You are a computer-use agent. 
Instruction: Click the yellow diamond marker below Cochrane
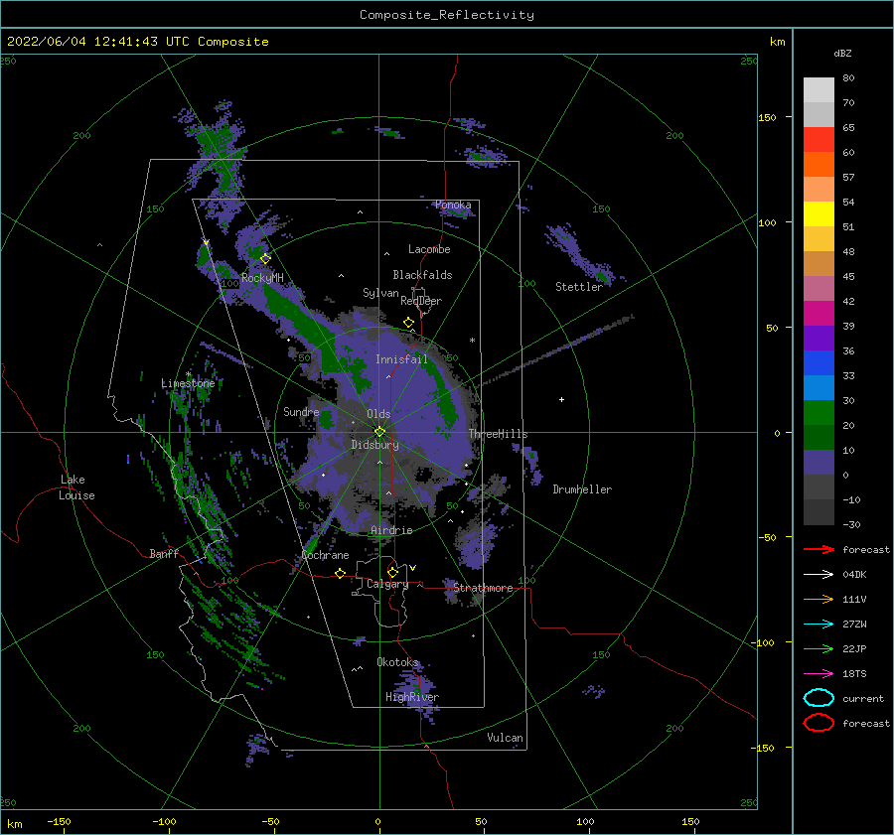click(x=340, y=574)
